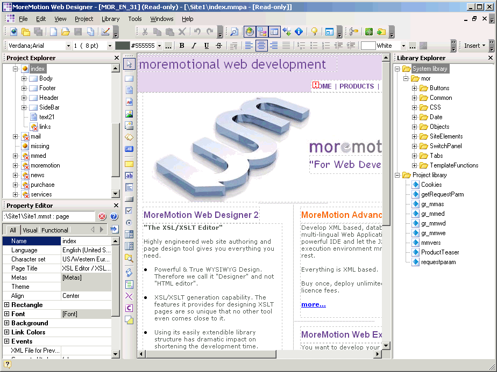Click the Delete X toolbar icon
Screen dimensions: 497x372
182,32
